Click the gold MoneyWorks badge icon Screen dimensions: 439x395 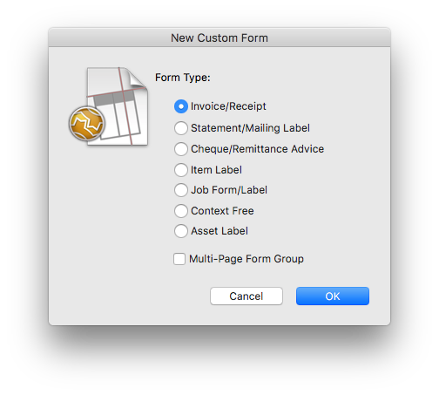[x=86, y=124]
